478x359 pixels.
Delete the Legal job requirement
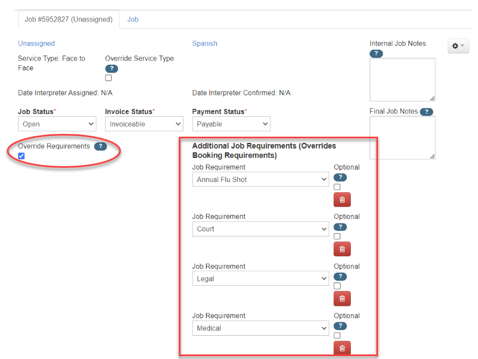[342, 298]
